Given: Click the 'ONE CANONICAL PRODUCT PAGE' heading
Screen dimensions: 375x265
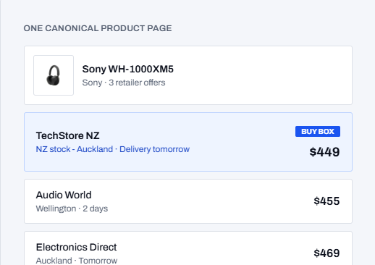Looking at the screenshot, I should 98,28.
